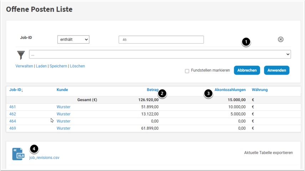Download the job_revisions.csv file

click(x=44, y=157)
